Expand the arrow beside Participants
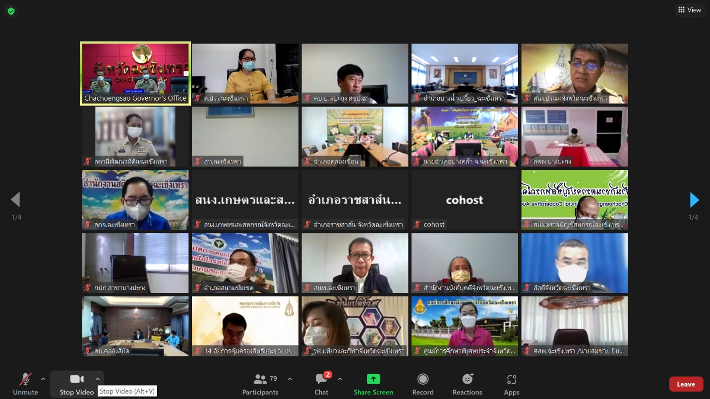 click(290, 379)
